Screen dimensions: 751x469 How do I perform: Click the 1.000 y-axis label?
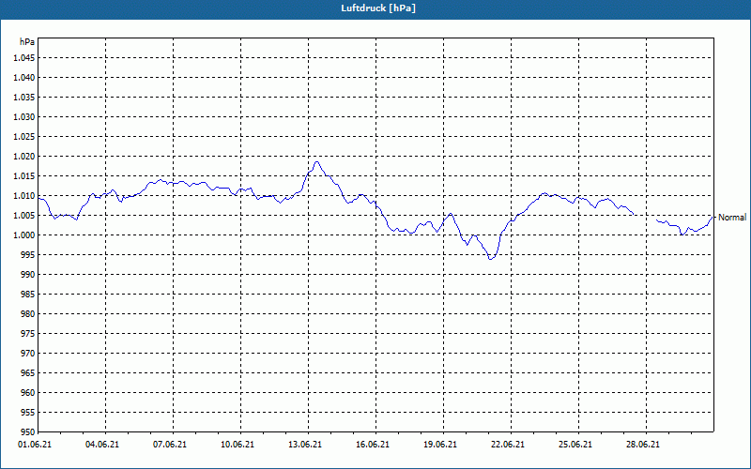tap(24, 235)
